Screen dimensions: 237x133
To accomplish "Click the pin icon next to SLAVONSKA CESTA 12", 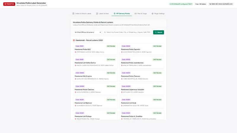I will point(76,106).
